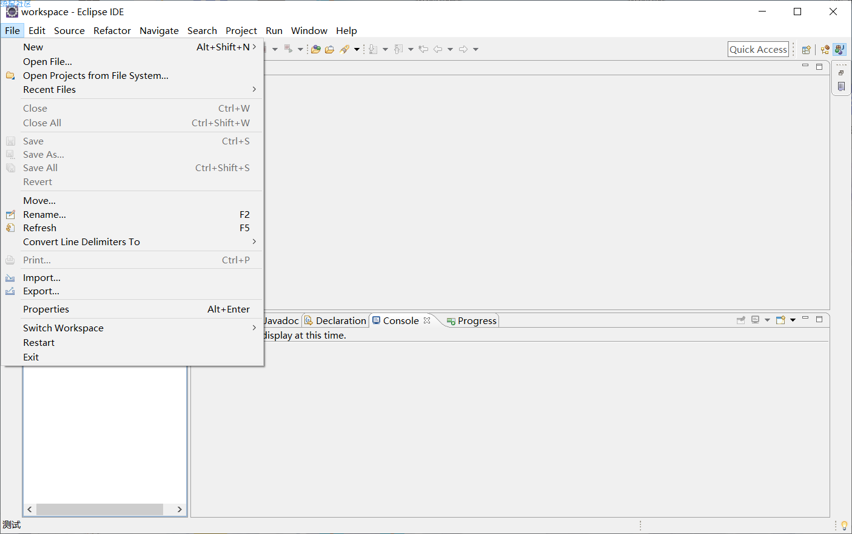Minimize the editor area
Screen dimensions: 852x534
click(x=805, y=66)
